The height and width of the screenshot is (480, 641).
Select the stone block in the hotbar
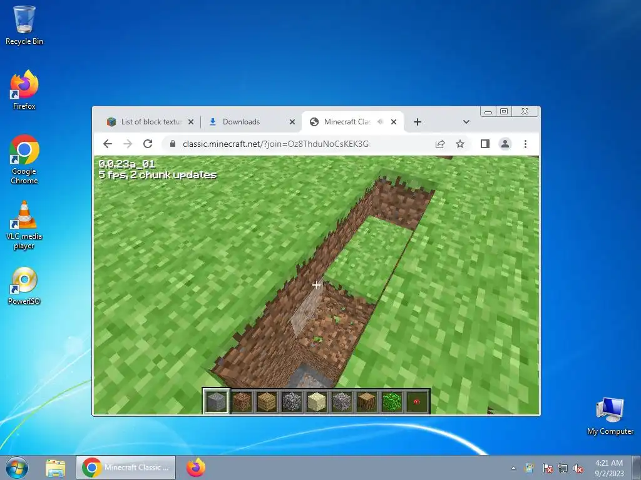pos(217,401)
